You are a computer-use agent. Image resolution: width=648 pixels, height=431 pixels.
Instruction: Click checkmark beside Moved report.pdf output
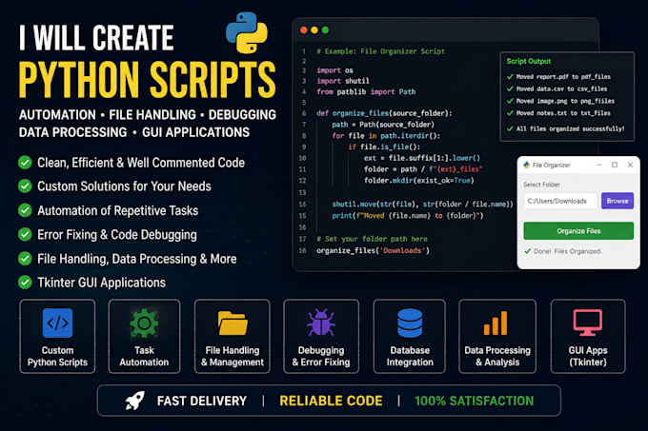tap(510, 77)
